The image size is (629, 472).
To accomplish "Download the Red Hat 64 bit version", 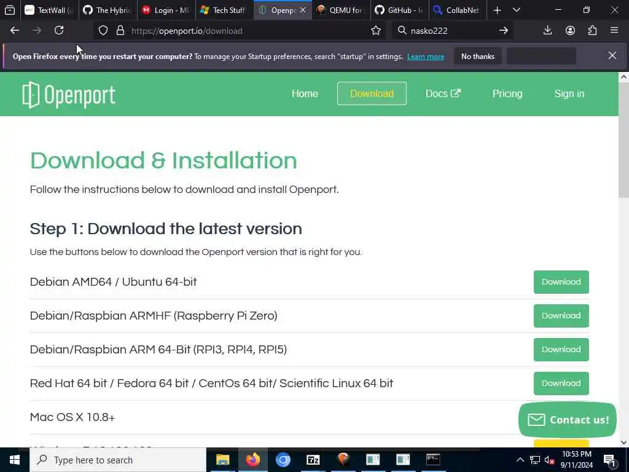I will [x=561, y=383].
